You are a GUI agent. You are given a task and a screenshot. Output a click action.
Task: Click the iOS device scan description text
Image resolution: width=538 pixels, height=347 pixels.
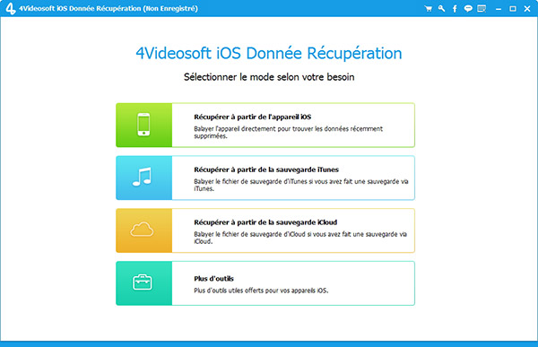[x=288, y=133]
